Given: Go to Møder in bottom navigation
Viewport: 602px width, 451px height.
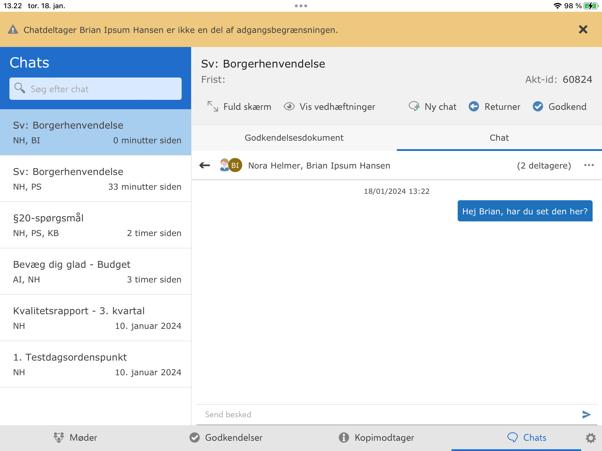Looking at the screenshot, I should click(75, 438).
